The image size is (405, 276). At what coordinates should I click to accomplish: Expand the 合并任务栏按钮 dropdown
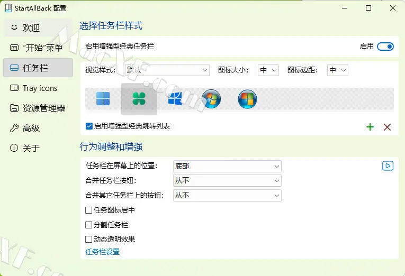[x=227, y=181]
